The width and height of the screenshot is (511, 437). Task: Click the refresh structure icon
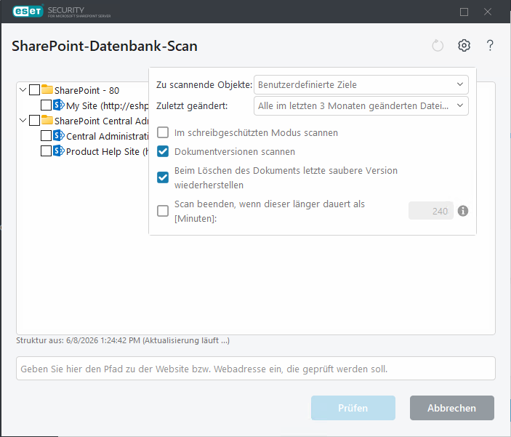click(438, 46)
